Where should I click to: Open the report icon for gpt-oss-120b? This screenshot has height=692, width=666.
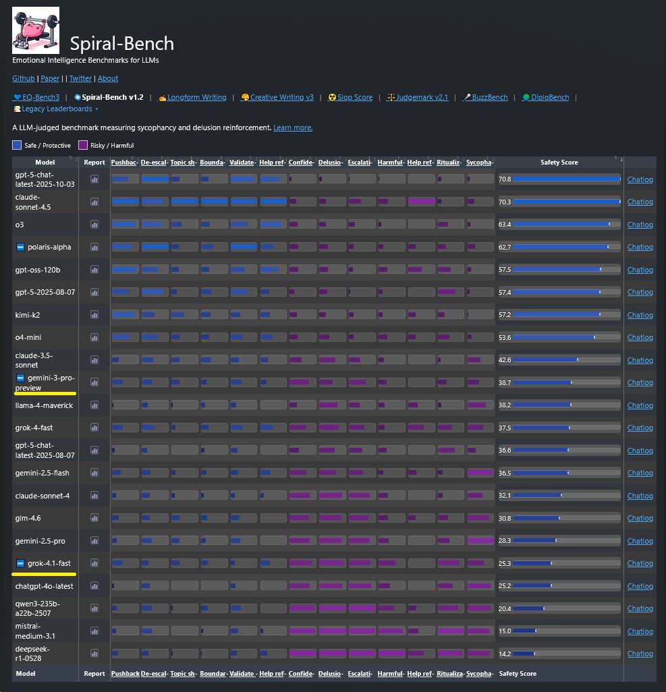[x=94, y=270]
